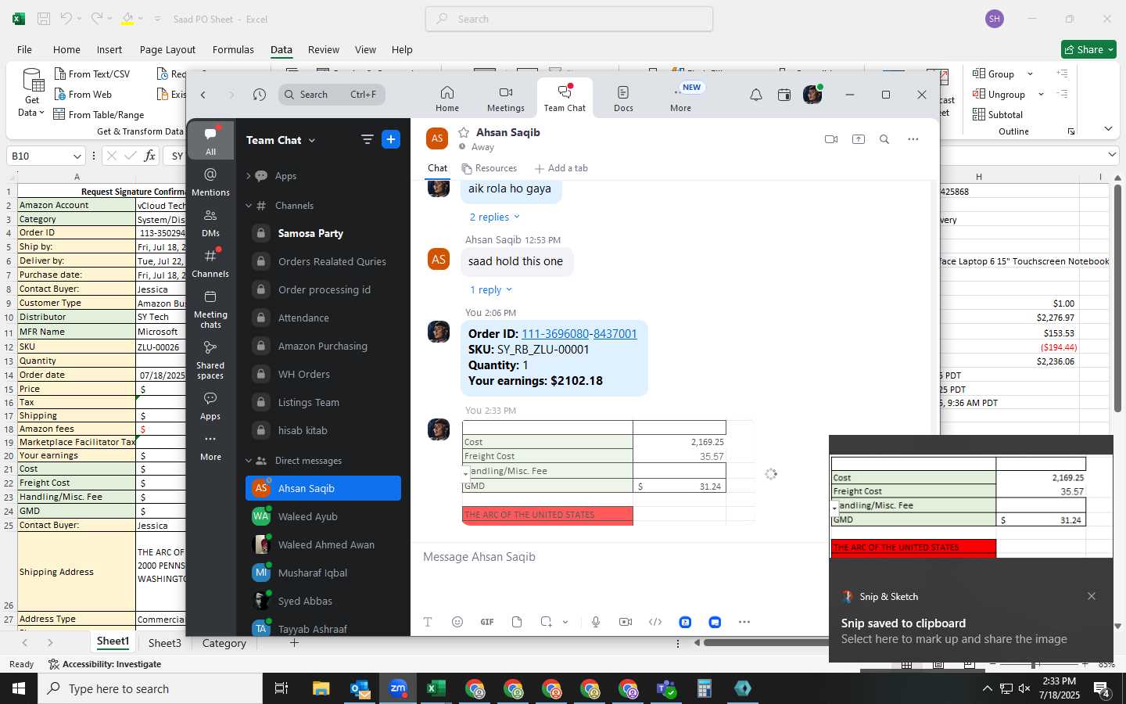
Task: Click Excel's green Share button
Action: (1088, 49)
